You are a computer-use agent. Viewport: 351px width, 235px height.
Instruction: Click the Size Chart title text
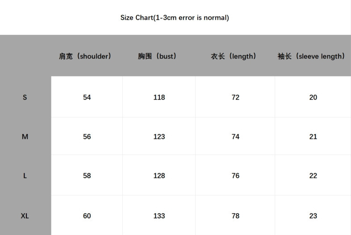175,18
